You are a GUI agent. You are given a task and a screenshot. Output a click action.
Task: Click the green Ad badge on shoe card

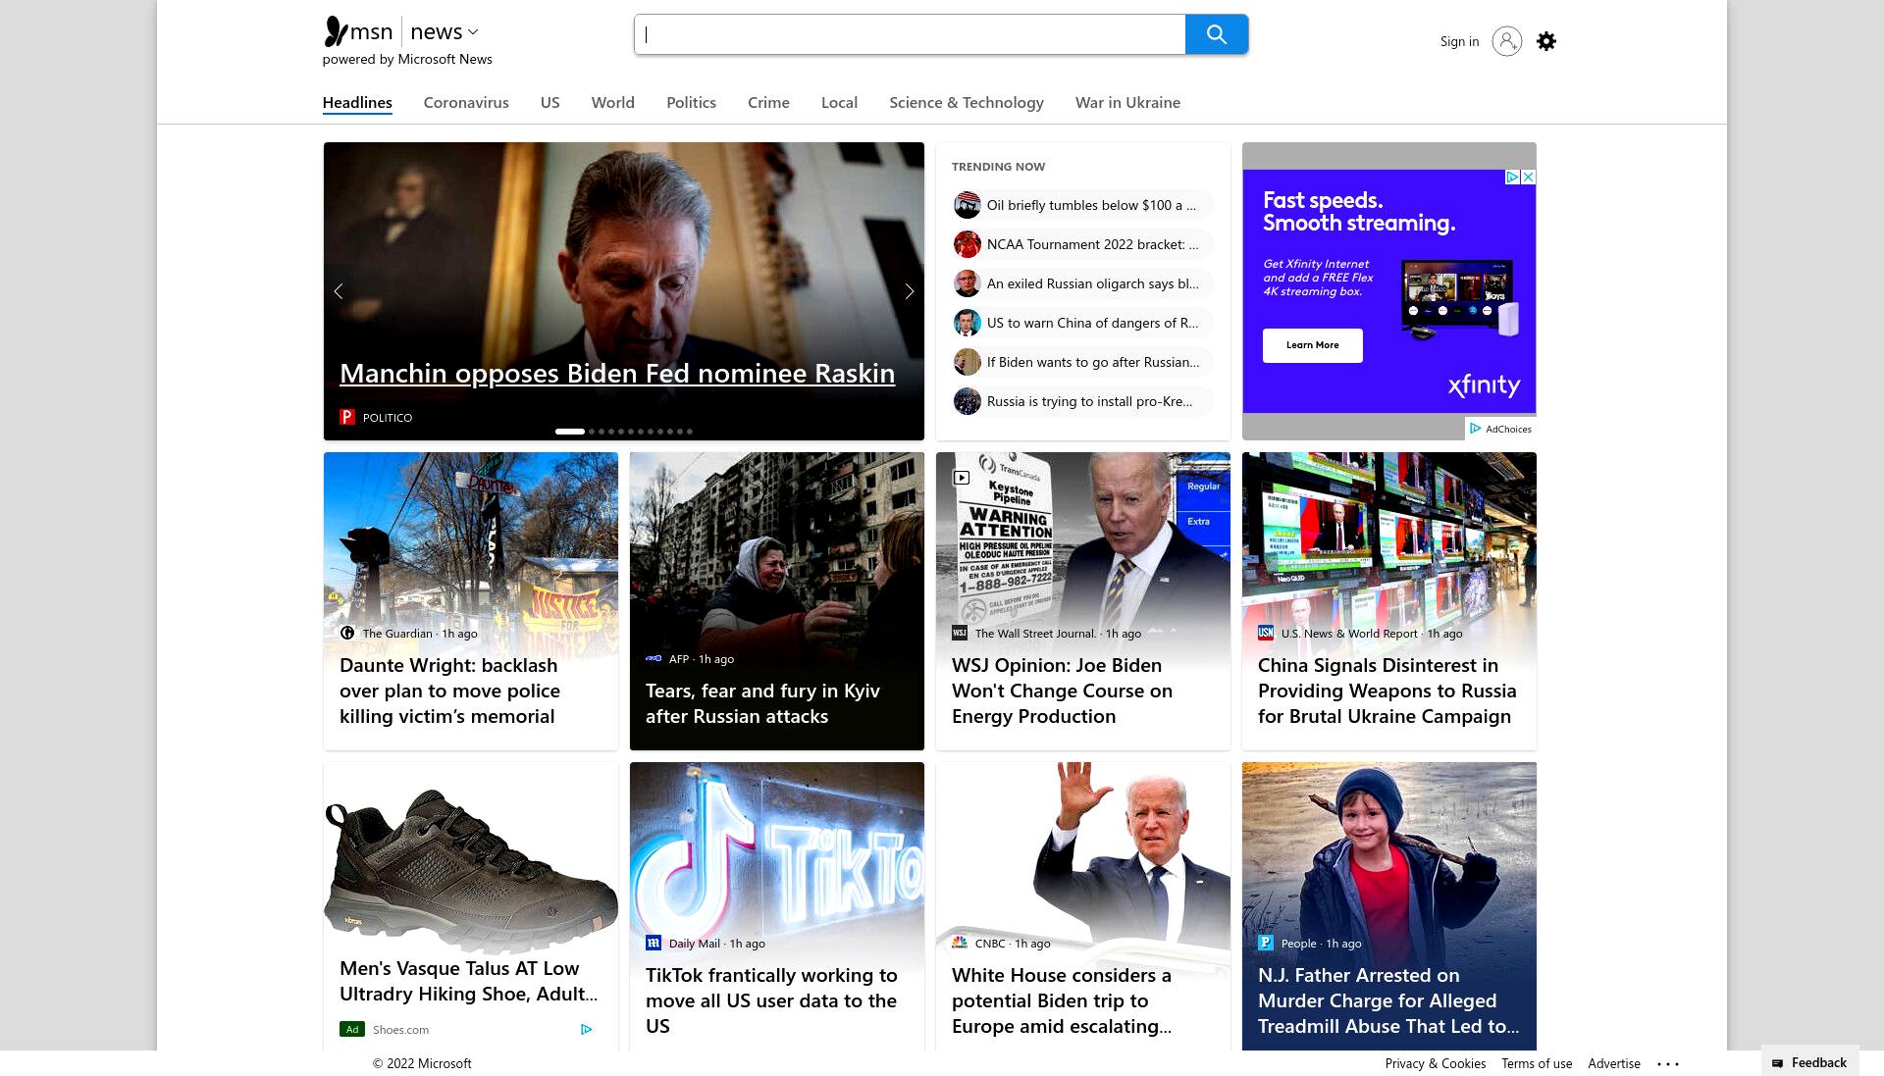click(352, 1029)
